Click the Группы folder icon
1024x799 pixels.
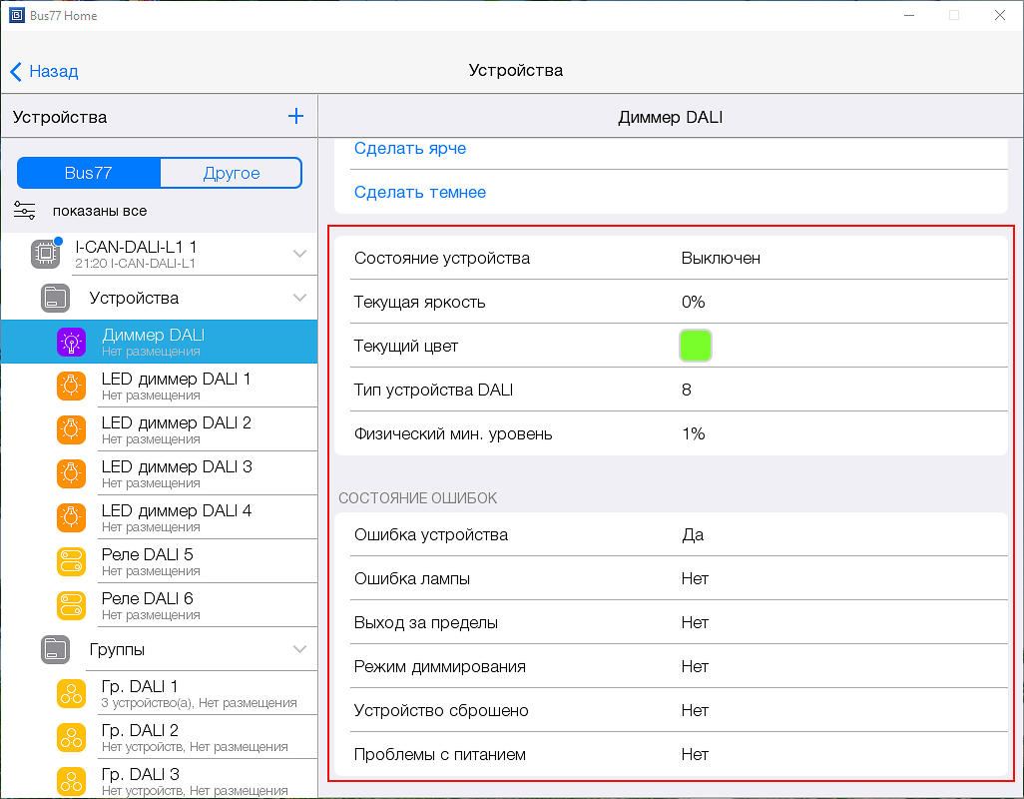(x=56, y=649)
